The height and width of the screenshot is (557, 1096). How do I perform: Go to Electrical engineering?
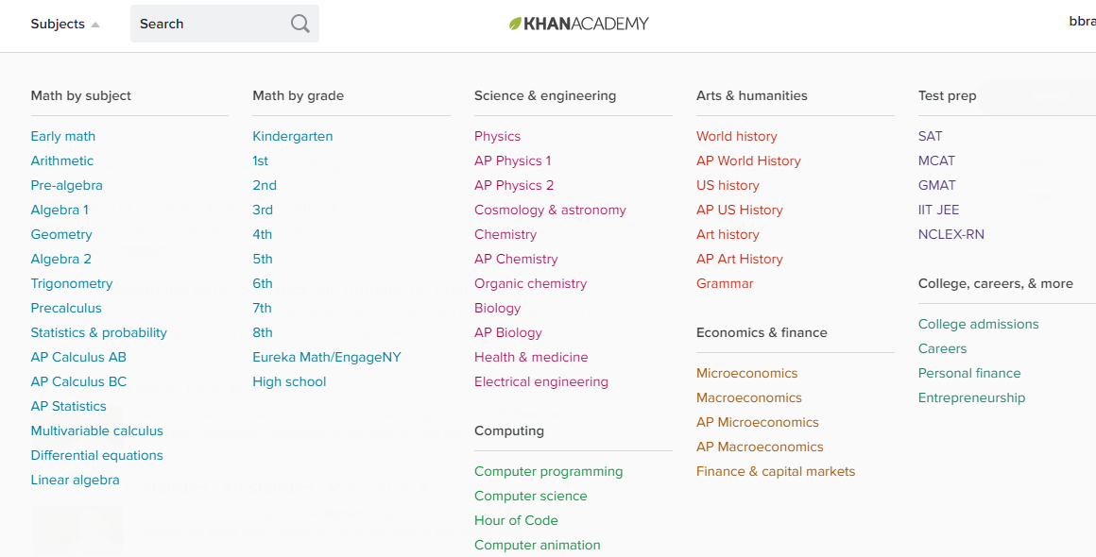pos(541,381)
